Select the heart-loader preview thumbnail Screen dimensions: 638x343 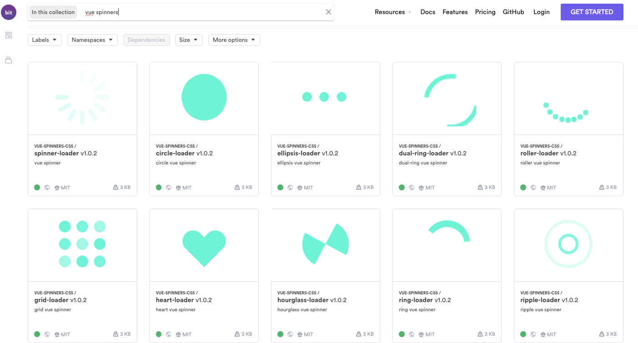[204, 245]
